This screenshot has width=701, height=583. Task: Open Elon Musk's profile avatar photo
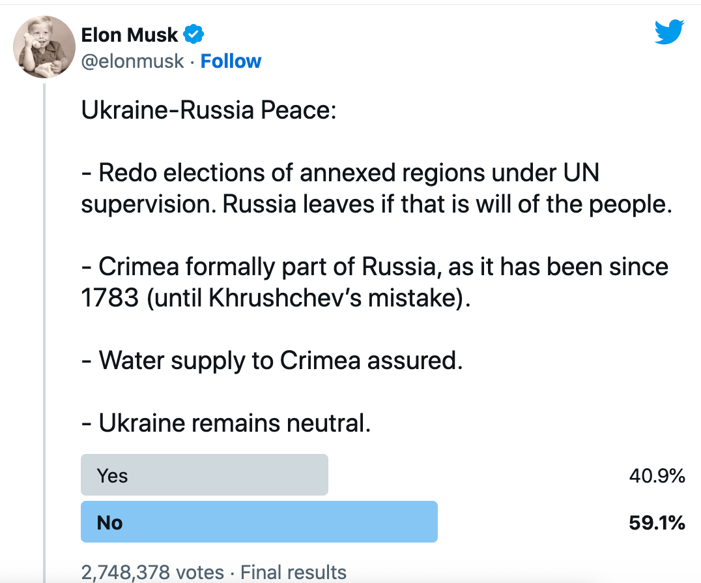[44, 47]
